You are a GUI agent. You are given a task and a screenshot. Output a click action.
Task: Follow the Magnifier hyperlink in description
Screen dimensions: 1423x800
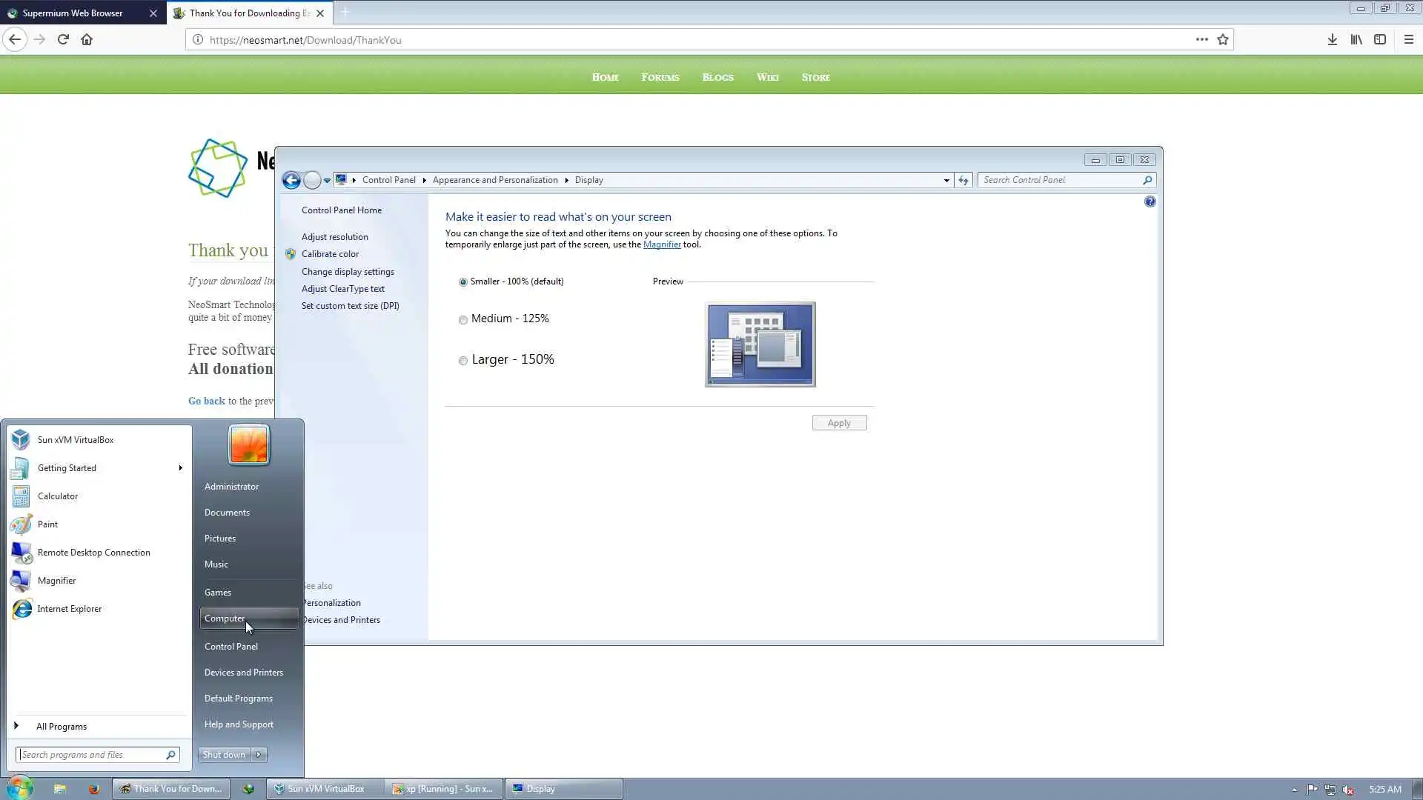661,244
